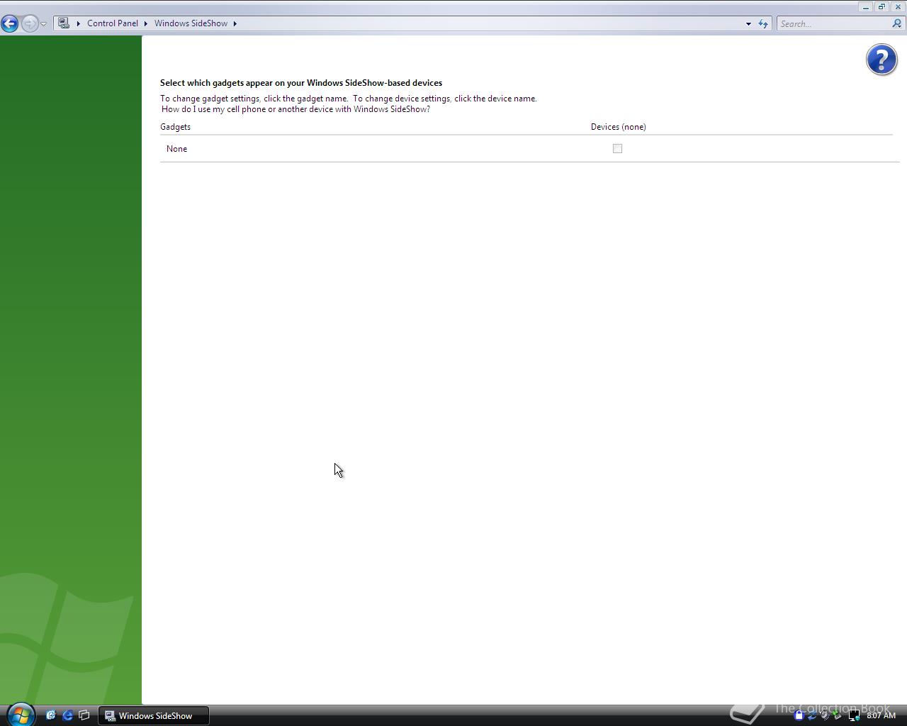Open Help with the blue question mark
This screenshot has width=907, height=726.
point(881,60)
